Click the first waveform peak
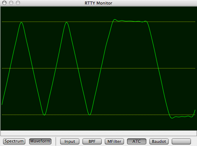This screenshot has height=146, width=197. 22,23
